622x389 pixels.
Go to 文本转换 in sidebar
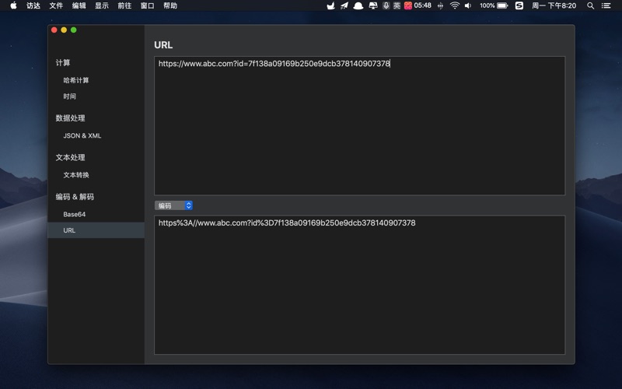(x=76, y=175)
